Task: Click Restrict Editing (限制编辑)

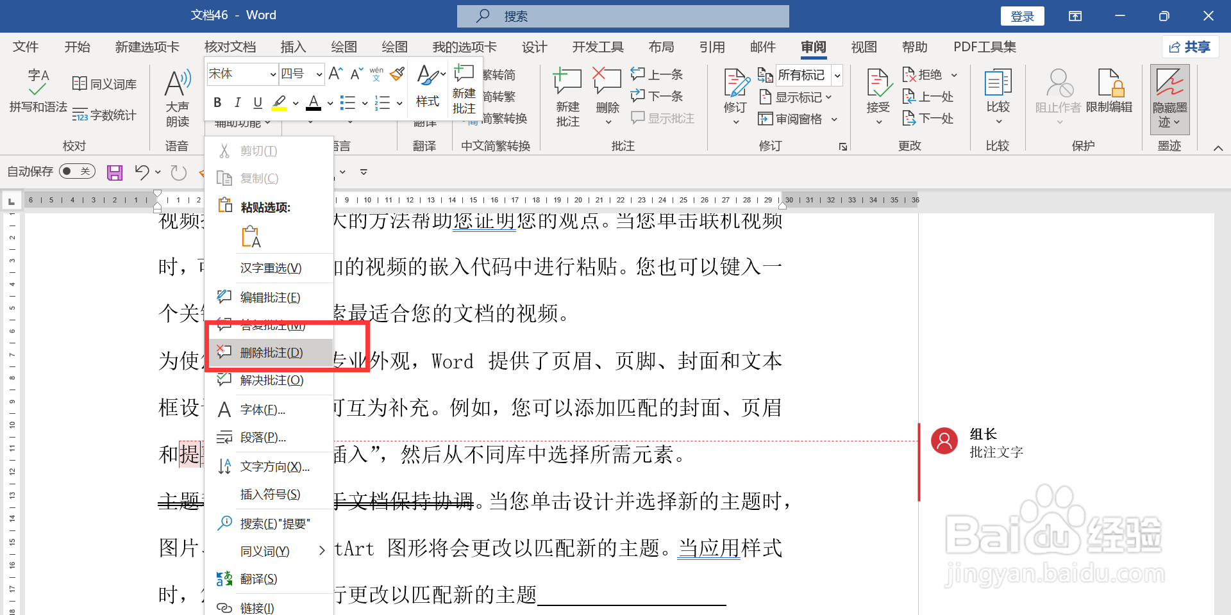Action: [1109, 91]
